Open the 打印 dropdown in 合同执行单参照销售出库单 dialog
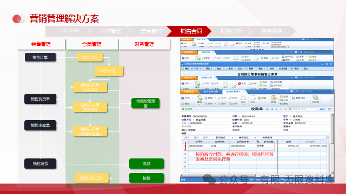 (x=200, y=69)
